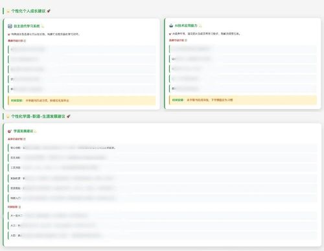Click the 大一至大二 row in 学涯发展建议
The image size is (324, 251).
(163, 215)
